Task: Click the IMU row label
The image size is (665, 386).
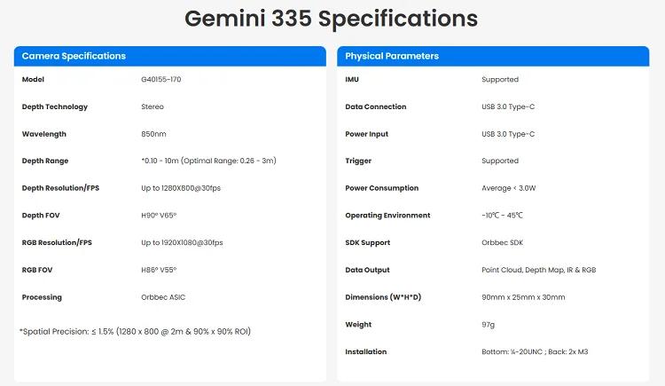Action: click(352, 80)
